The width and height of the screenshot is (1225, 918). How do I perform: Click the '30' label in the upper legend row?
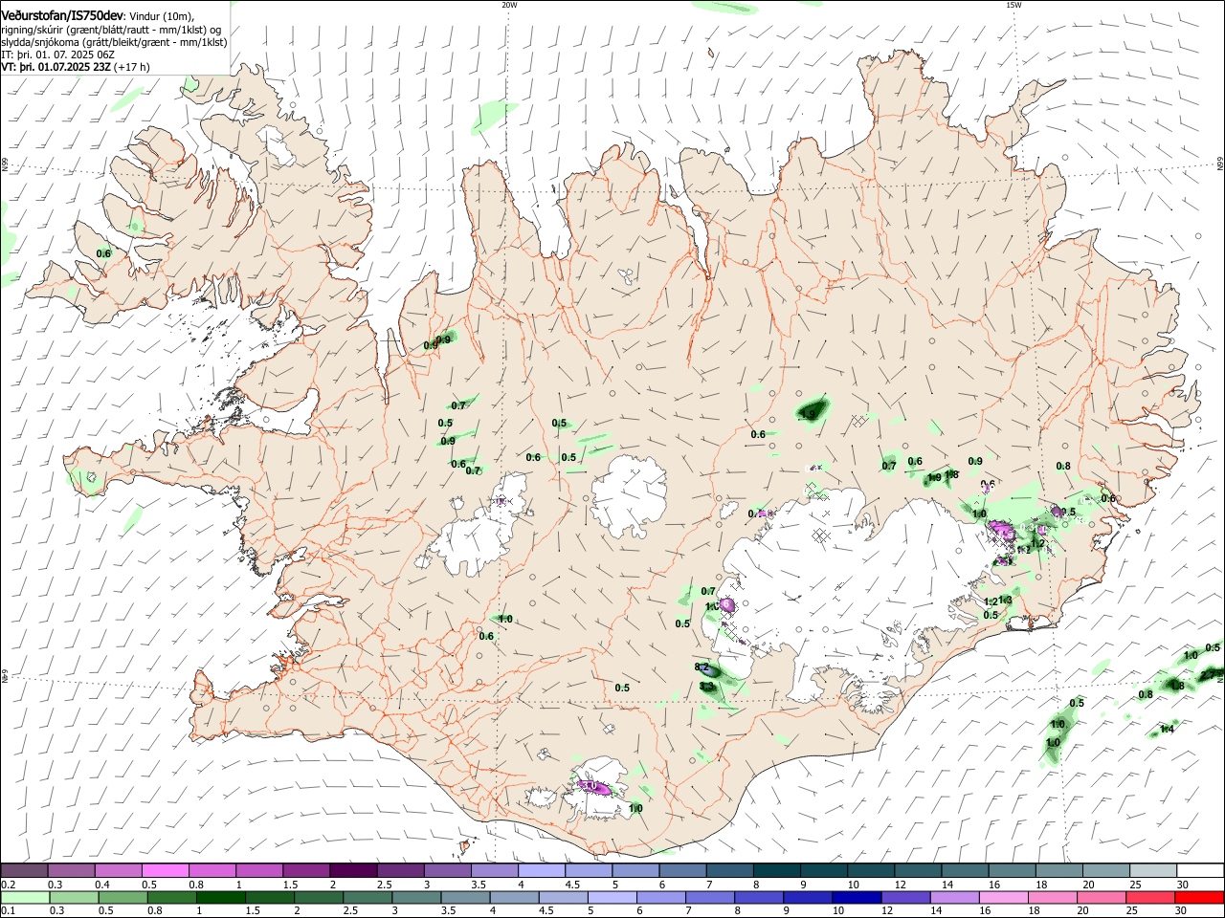[1183, 885]
